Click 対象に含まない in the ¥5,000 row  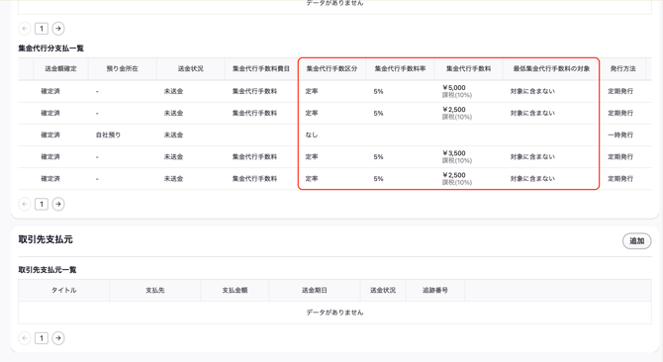(532, 91)
